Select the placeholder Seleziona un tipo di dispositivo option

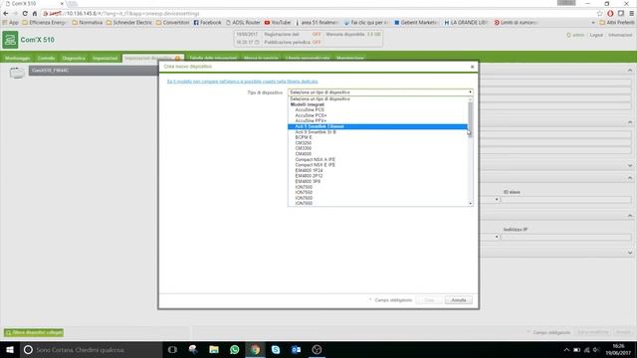(x=377, y=99)
